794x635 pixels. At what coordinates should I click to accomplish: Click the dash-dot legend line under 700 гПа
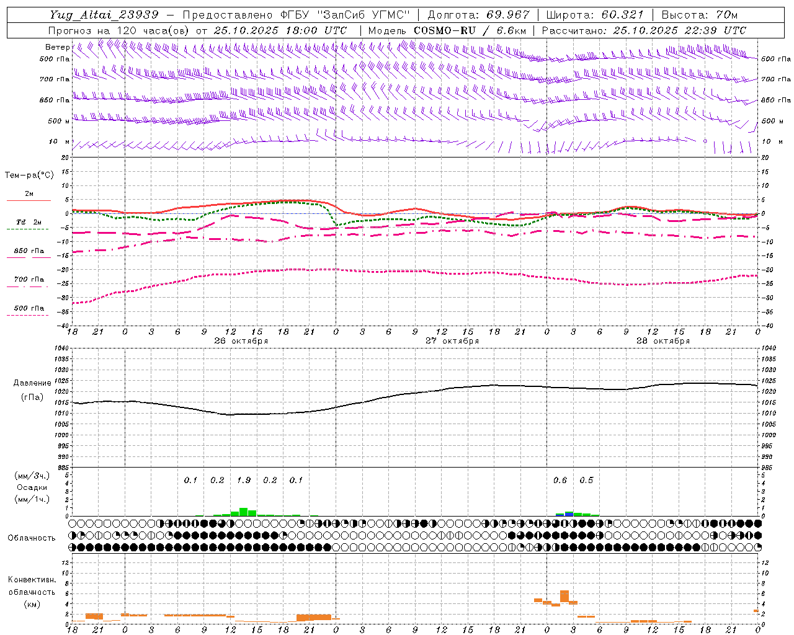[29, 286]
